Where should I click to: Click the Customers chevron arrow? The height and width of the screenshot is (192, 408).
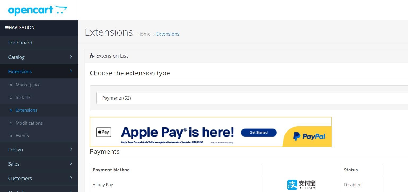click(x=71, y=178)
